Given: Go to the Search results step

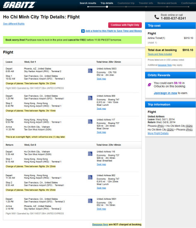Looking at the screenshot, I should point(88,3).
